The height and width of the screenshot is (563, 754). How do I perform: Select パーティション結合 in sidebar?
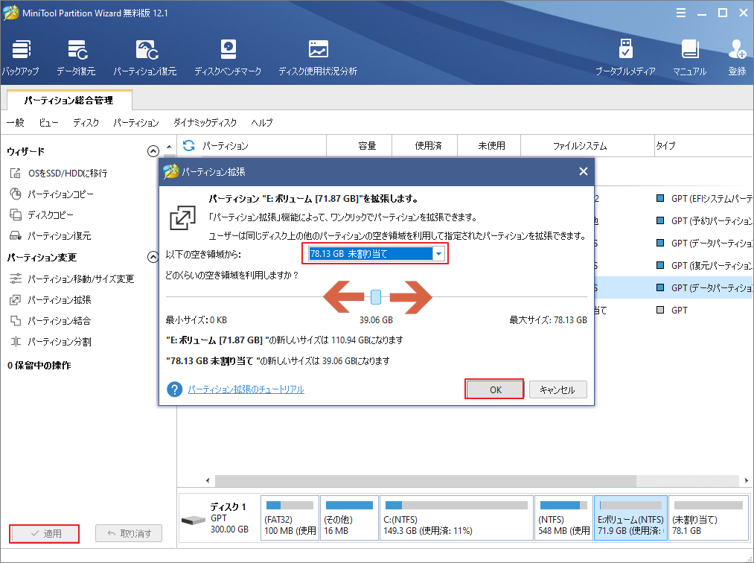[50, 321]
